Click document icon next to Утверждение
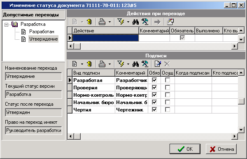The image size is (247, 159). pyautogui.click(x=23, y=39)
